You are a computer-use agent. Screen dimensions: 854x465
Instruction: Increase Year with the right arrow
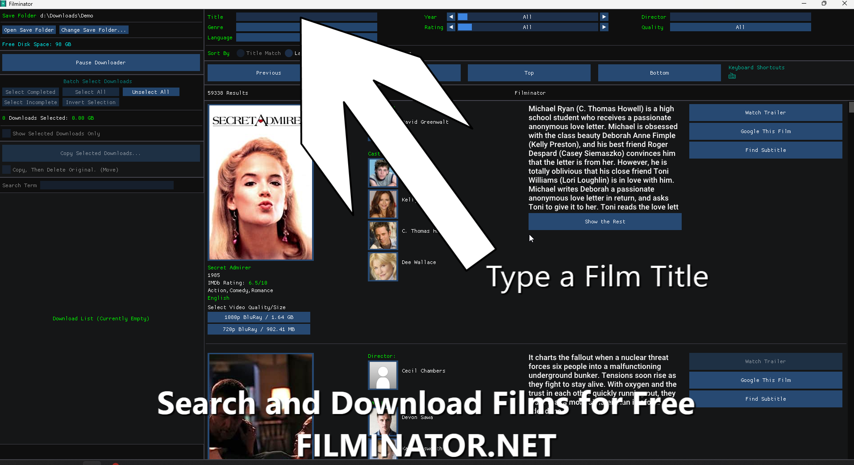pyautogui.click(x=604, y=17)
